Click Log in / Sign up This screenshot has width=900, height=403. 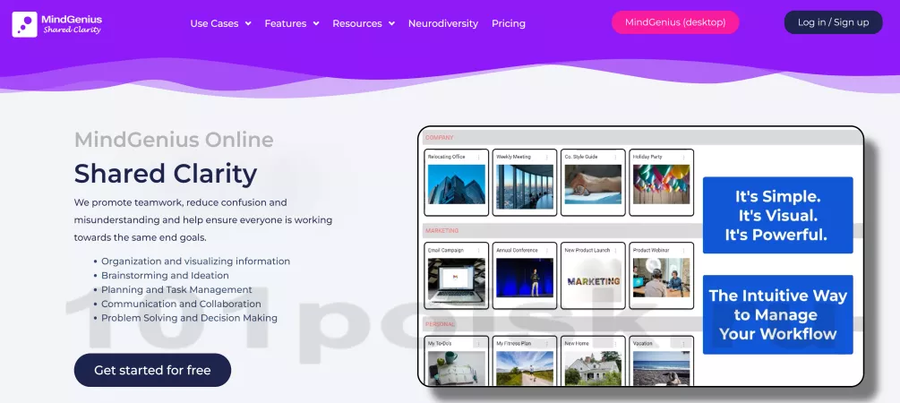click(833, 22)
